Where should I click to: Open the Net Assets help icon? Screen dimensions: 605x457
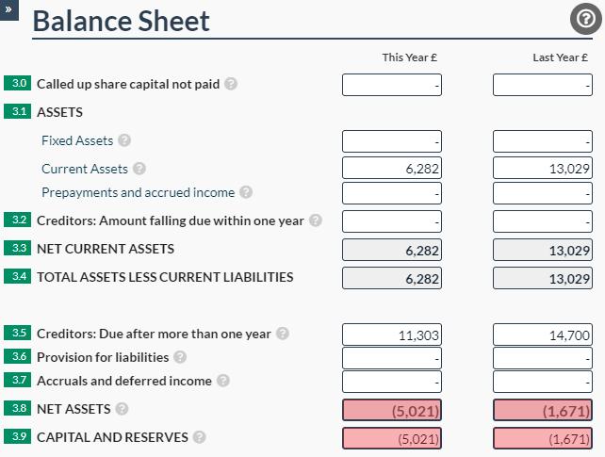point(122,409)
